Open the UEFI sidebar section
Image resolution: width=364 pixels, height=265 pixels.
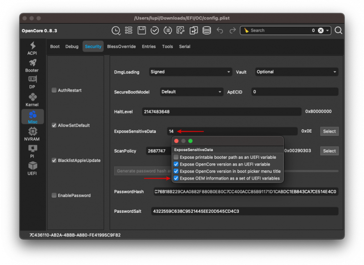click(32, 168)
